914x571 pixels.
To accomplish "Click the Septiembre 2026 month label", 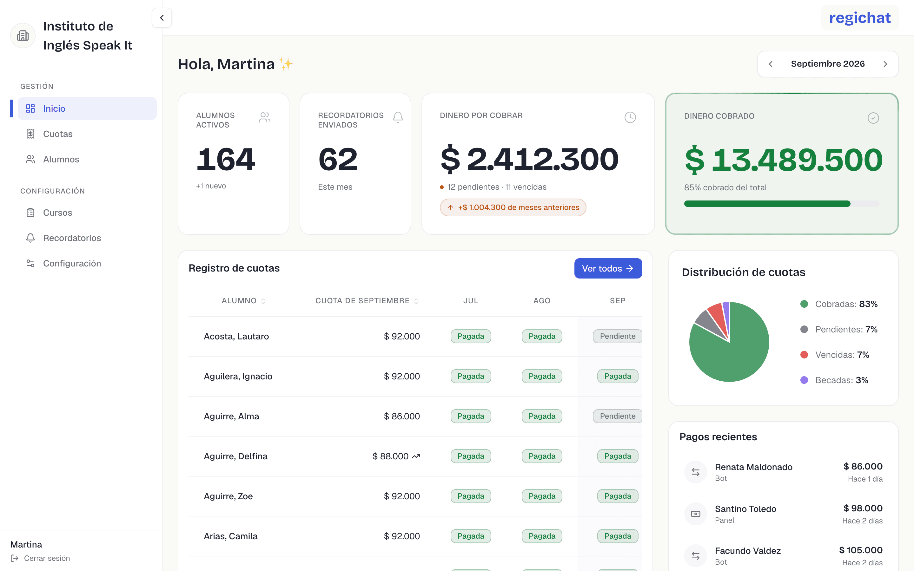I will click(827, 64).
